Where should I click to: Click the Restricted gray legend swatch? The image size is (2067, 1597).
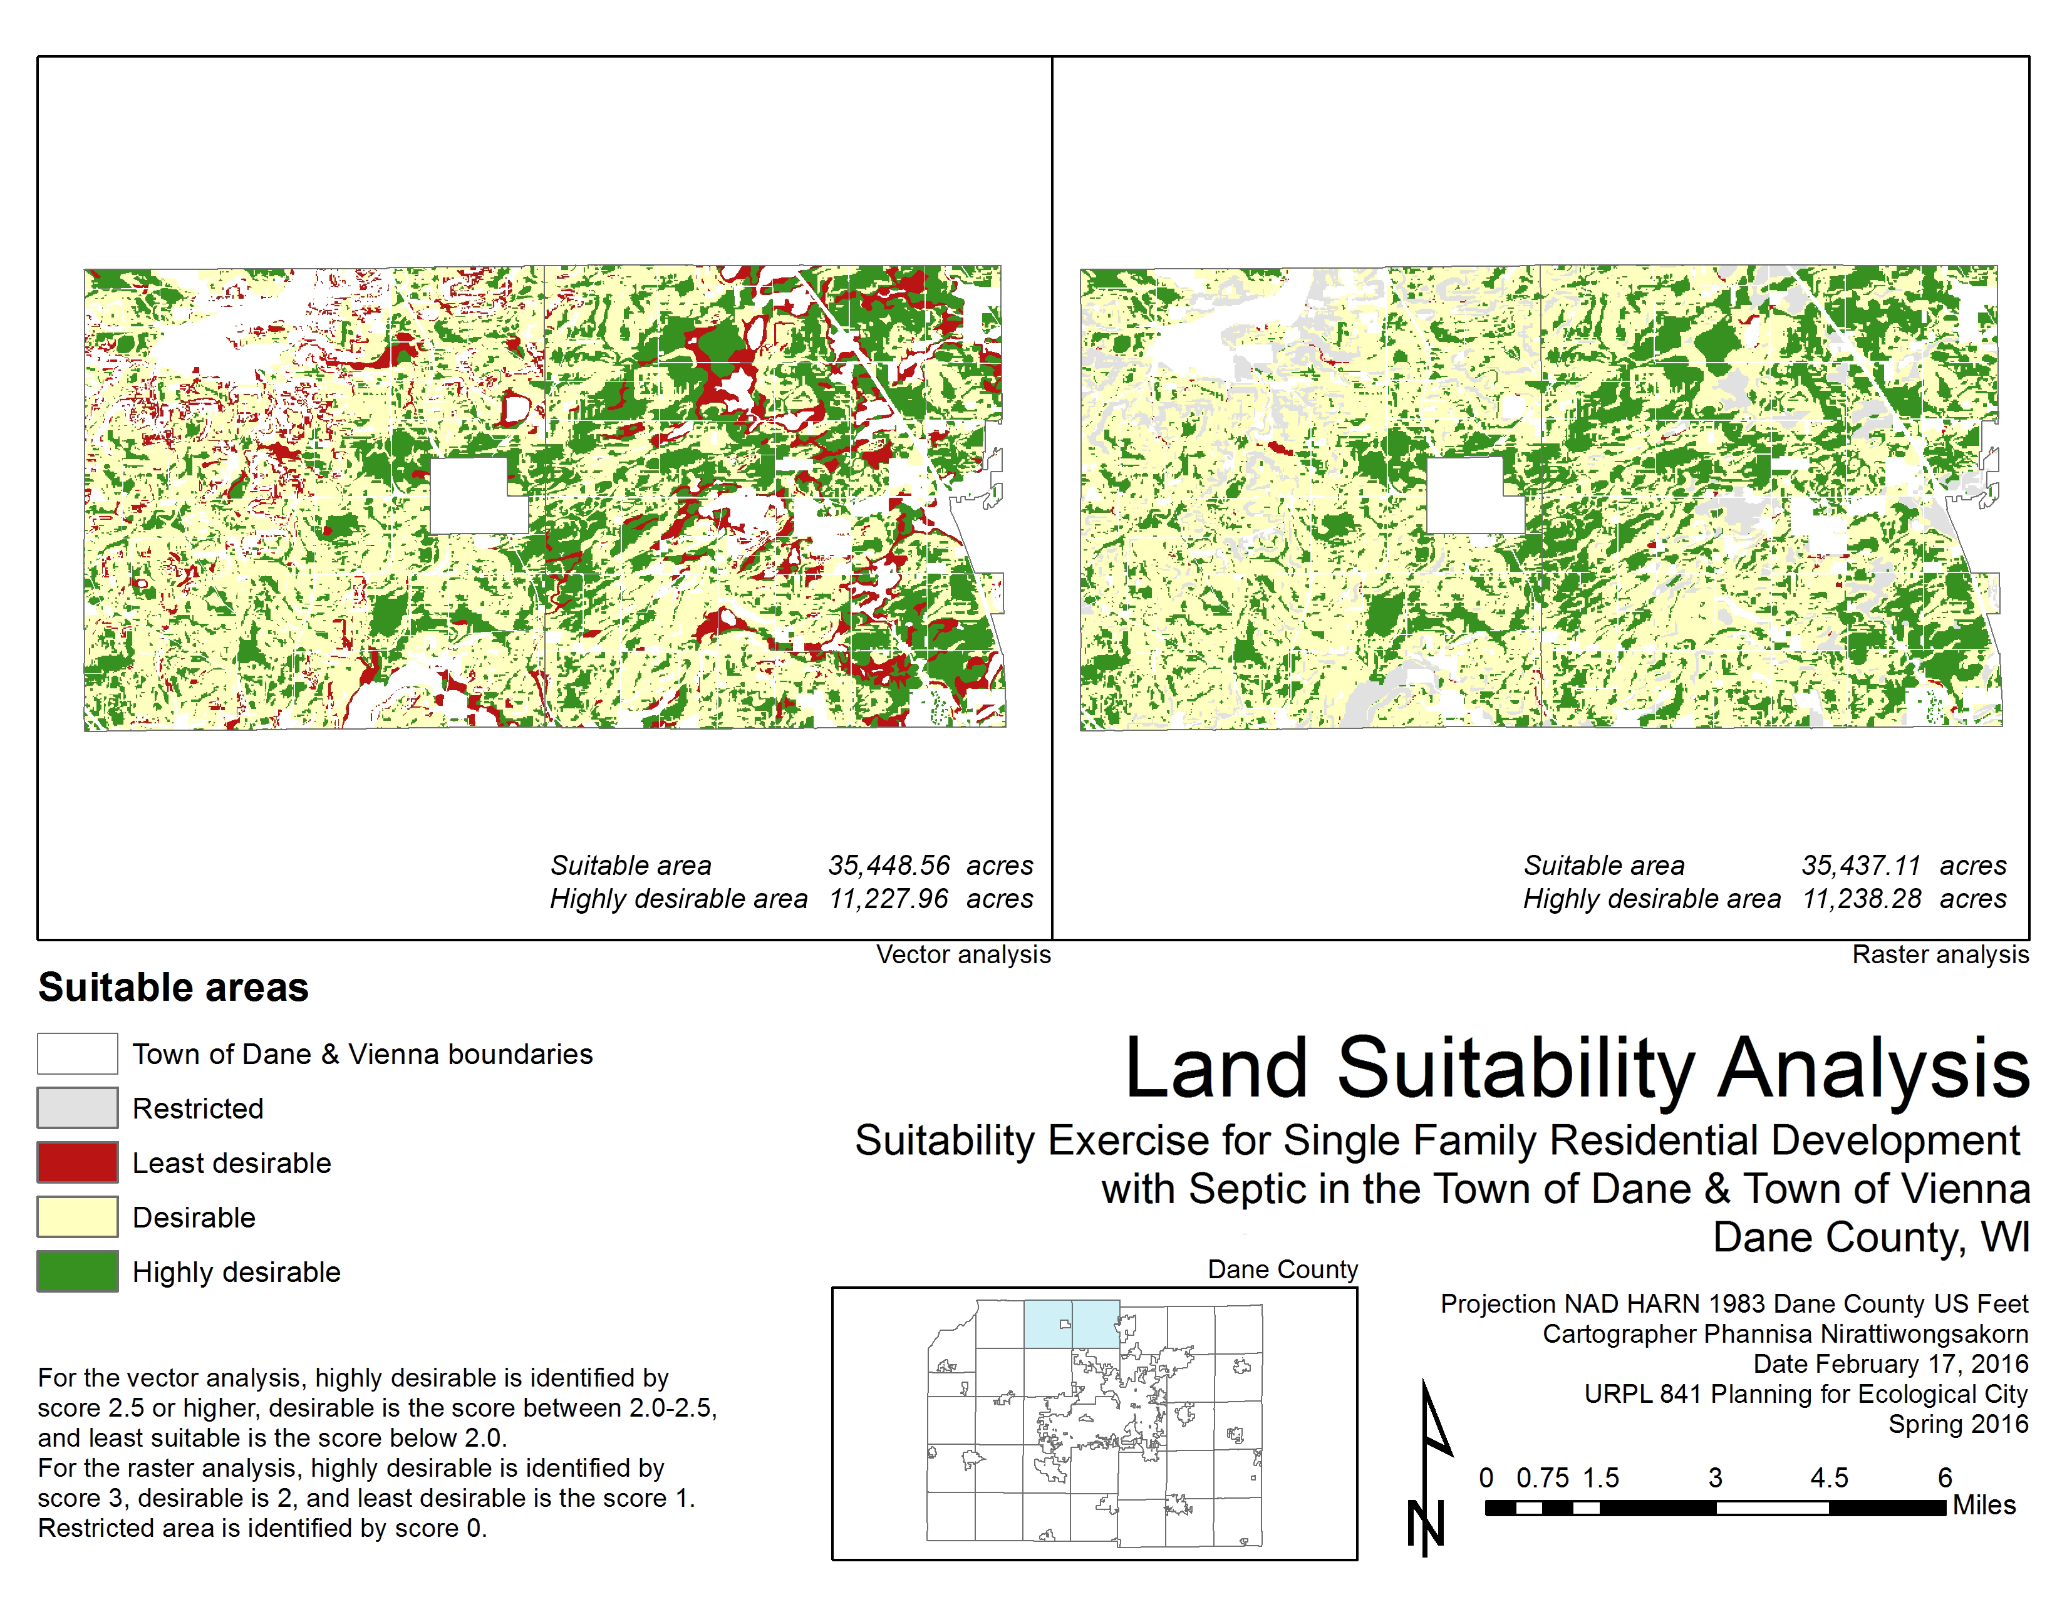click(x=78, y=1107)
